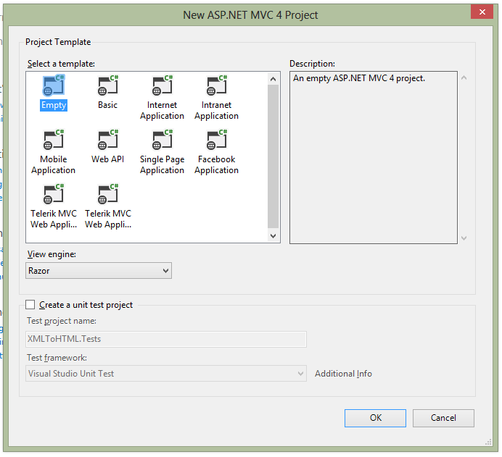Confirm with the OK button
Screen dimensions: 502x457
[x=375, y=418]
